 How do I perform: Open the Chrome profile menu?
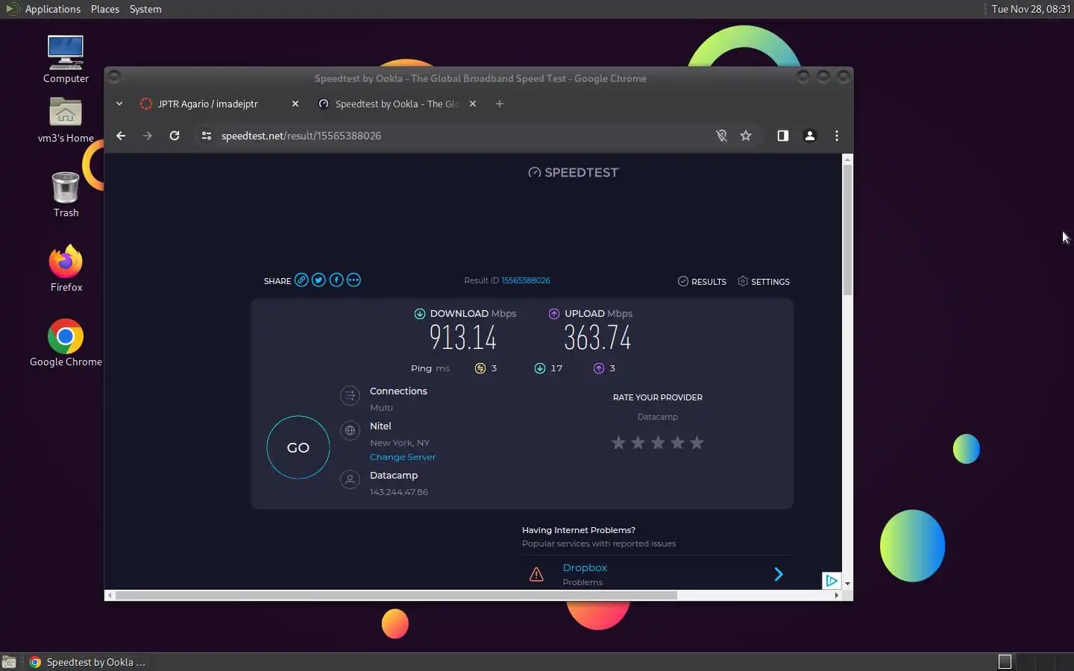coord(809,136)
